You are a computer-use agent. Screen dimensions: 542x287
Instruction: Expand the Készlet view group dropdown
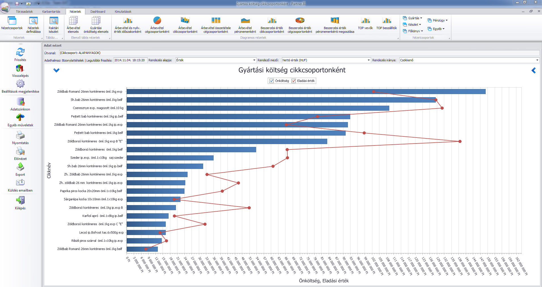click(x=412, y=25)
